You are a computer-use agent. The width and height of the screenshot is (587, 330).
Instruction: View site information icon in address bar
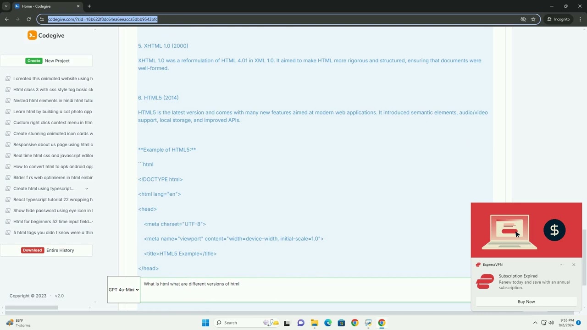coord(42,19)
